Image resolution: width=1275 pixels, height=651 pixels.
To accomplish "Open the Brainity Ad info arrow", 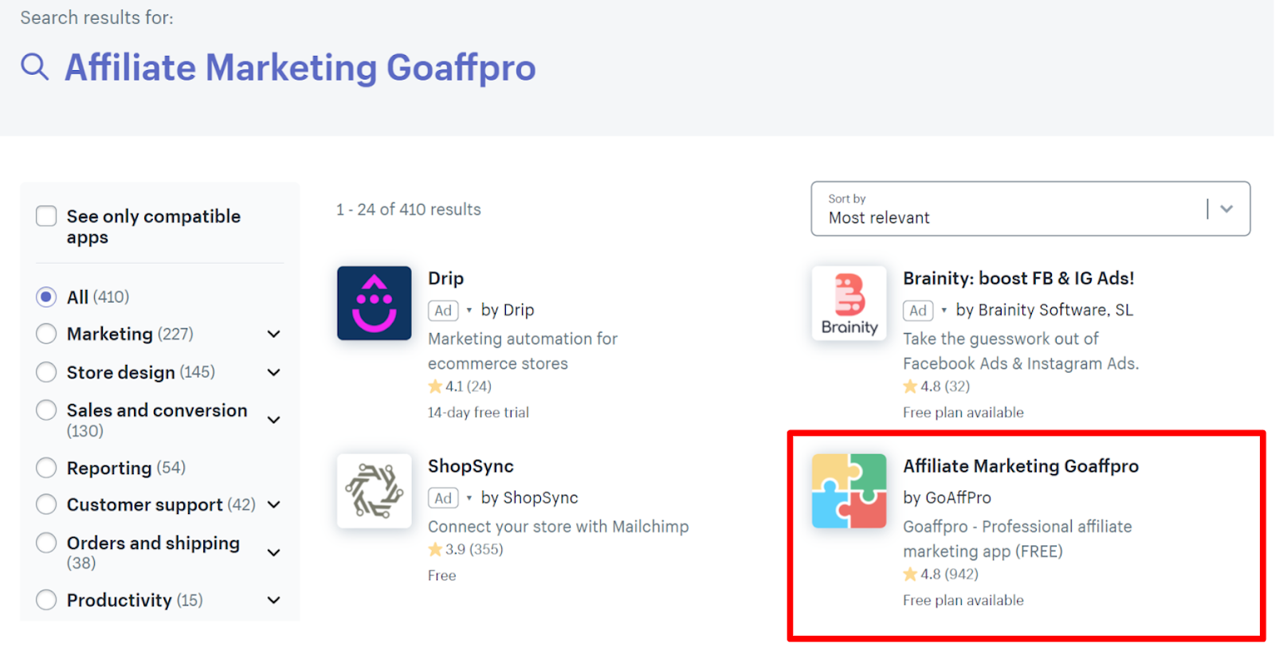I will pos(943,310).
